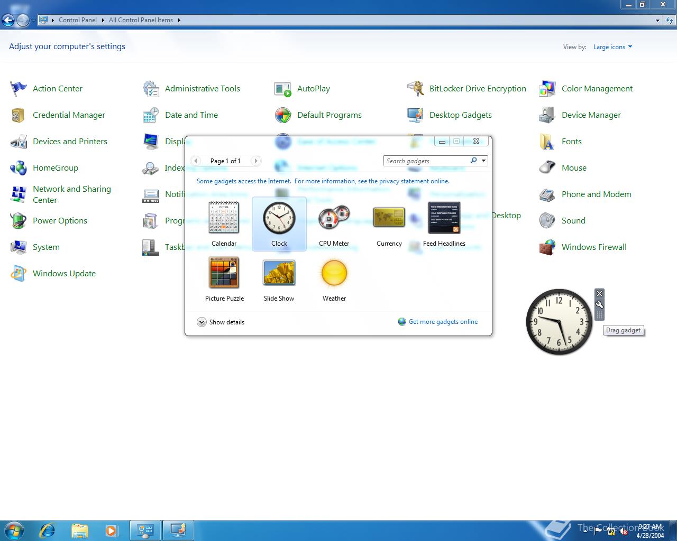
Task: Open Clock gadget options wrench
Action: tap(599, 304)
